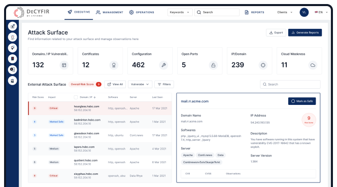Open Reports from the top bar

[x=254, y=12]
